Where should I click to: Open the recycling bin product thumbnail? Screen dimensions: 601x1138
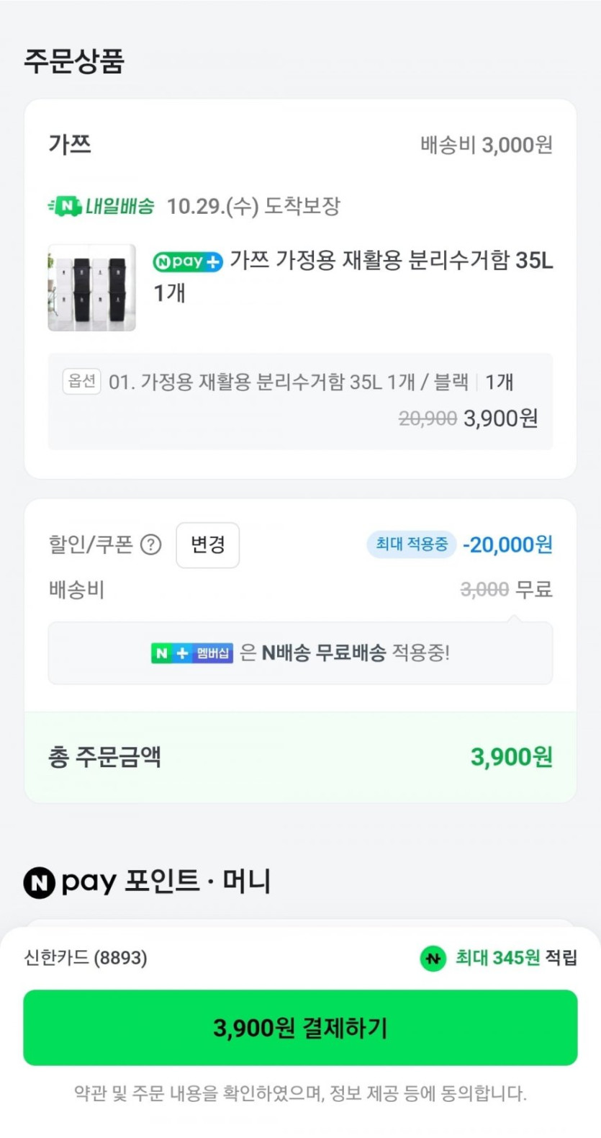click(91, 288)
